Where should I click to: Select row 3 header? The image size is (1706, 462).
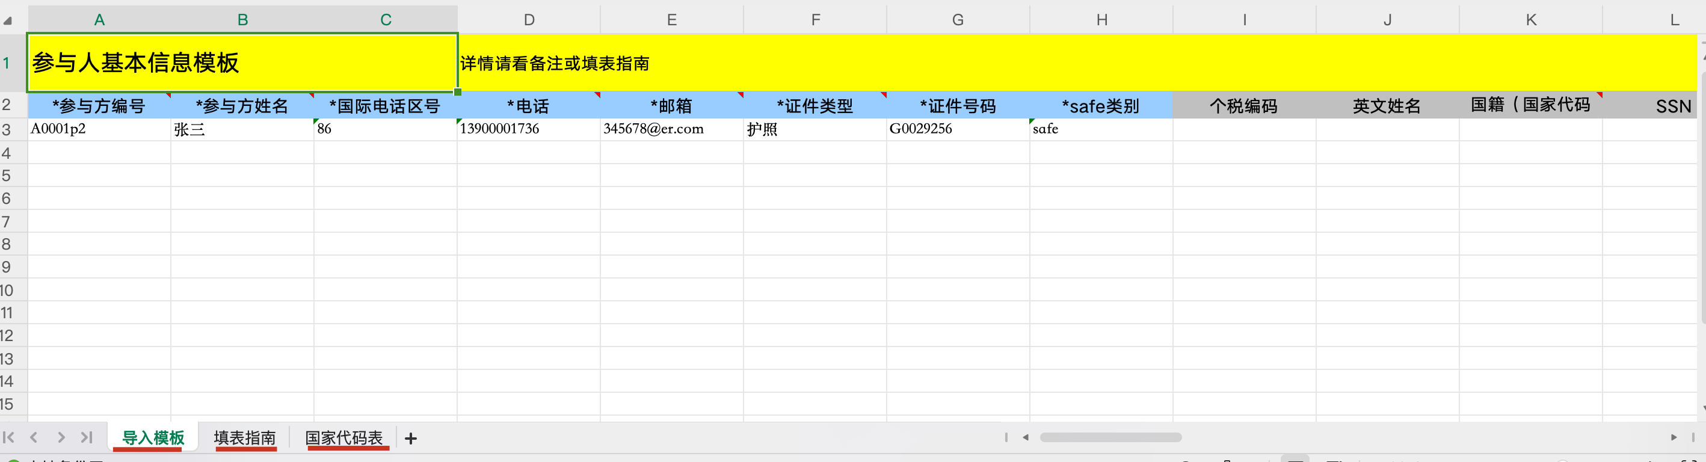tap(13, 129)
